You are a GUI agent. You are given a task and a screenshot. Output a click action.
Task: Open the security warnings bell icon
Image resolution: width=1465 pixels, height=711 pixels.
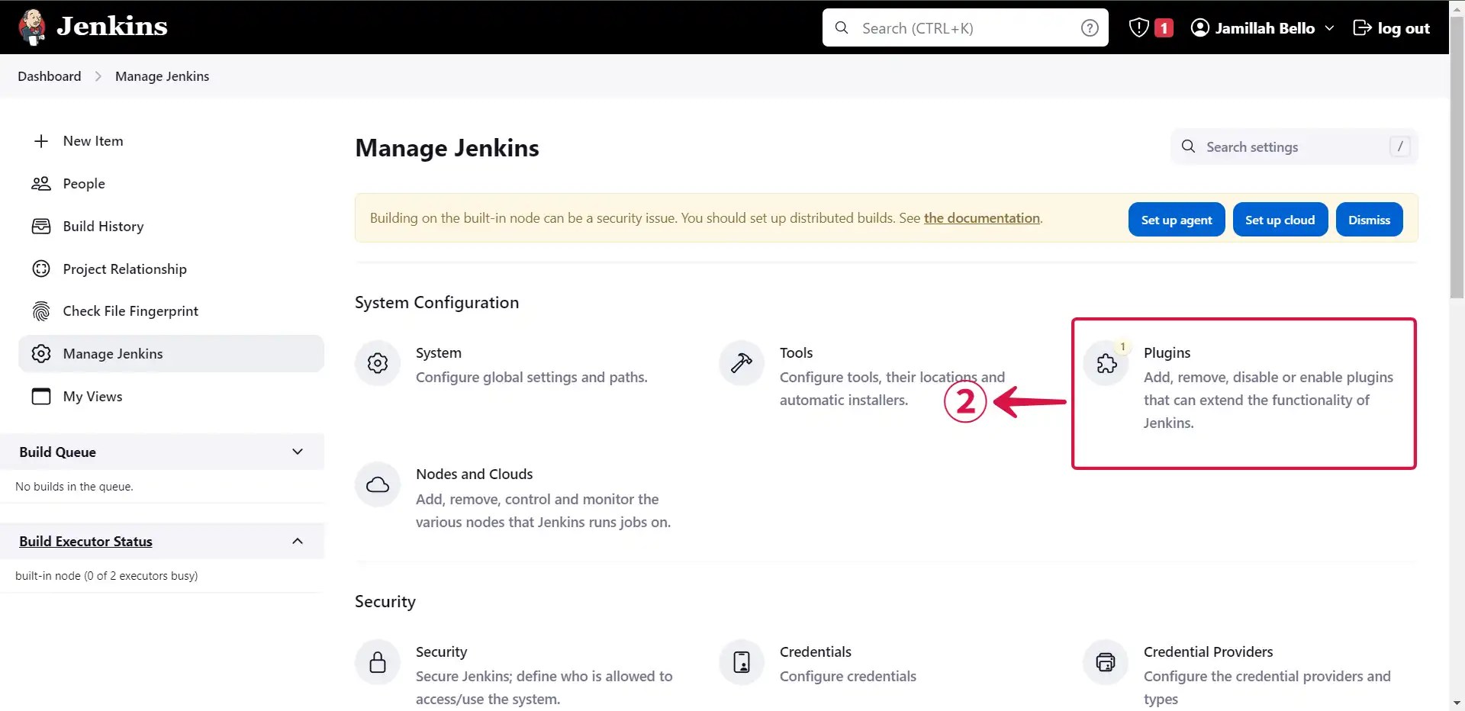click(x=1138, y=27)
